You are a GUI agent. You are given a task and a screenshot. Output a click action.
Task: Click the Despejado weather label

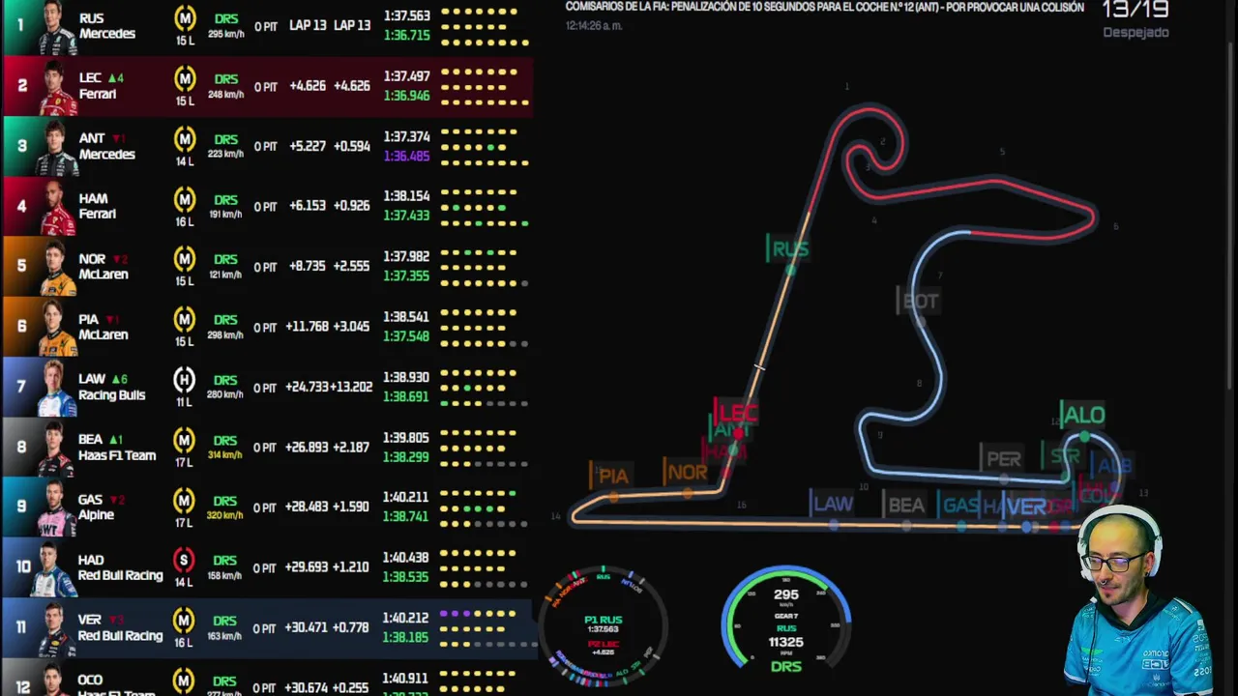coord(1136,32)
